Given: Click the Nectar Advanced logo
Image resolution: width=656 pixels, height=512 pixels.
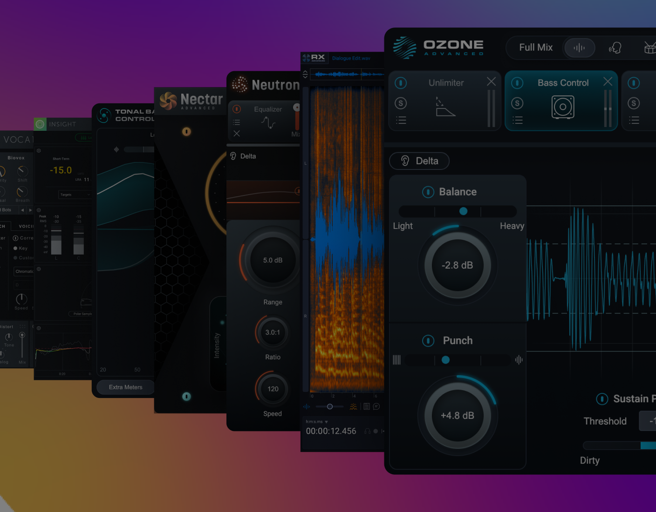Looking at the screenshot, I should [x=191, y=101].
